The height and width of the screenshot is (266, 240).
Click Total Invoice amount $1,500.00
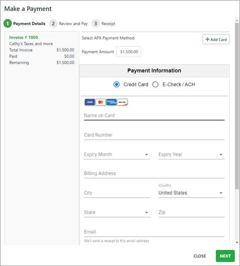coord(66,50)
